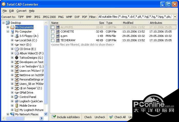The image size is (179, 122).
Task: Click the Desktop icon in folder tree
Action: point(8,23)
